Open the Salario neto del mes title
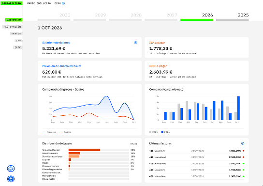The width and height of the screenshot is (263, 186). pyautogui.click(x=56, y=43)
